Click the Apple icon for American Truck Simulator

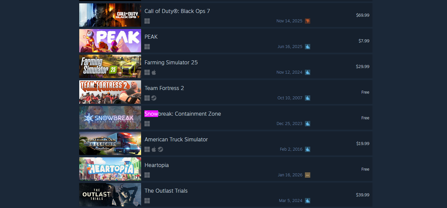click(154, 149)
